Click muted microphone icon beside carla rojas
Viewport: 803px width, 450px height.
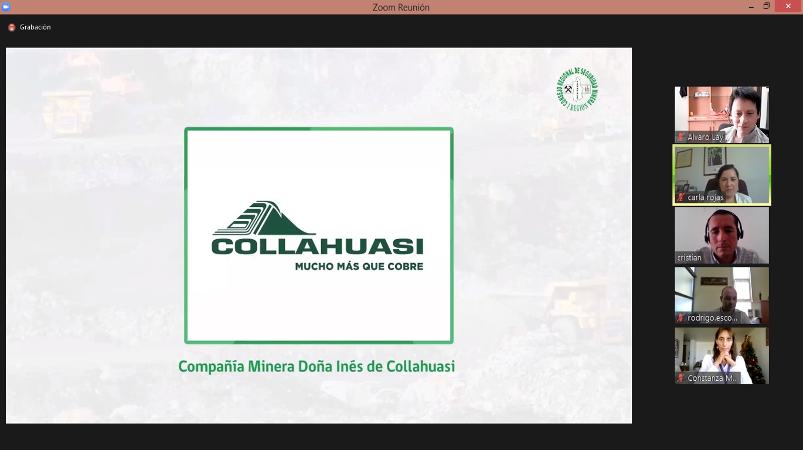[x=681, y=198]
